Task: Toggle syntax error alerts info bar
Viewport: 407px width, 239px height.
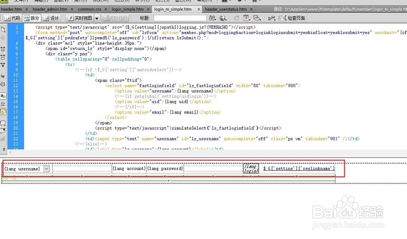Action: [3, 112]
